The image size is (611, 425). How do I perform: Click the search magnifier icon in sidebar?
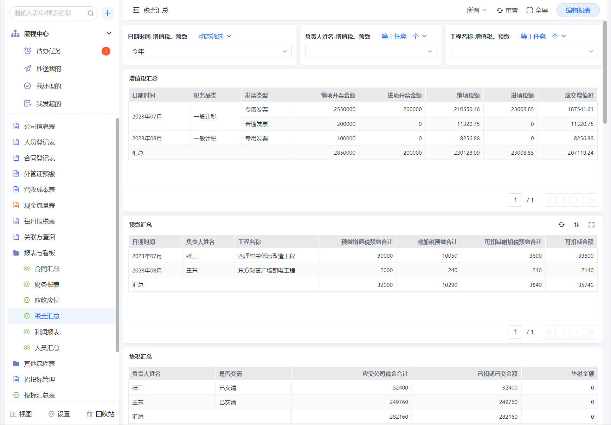click(x=90, y=13)
